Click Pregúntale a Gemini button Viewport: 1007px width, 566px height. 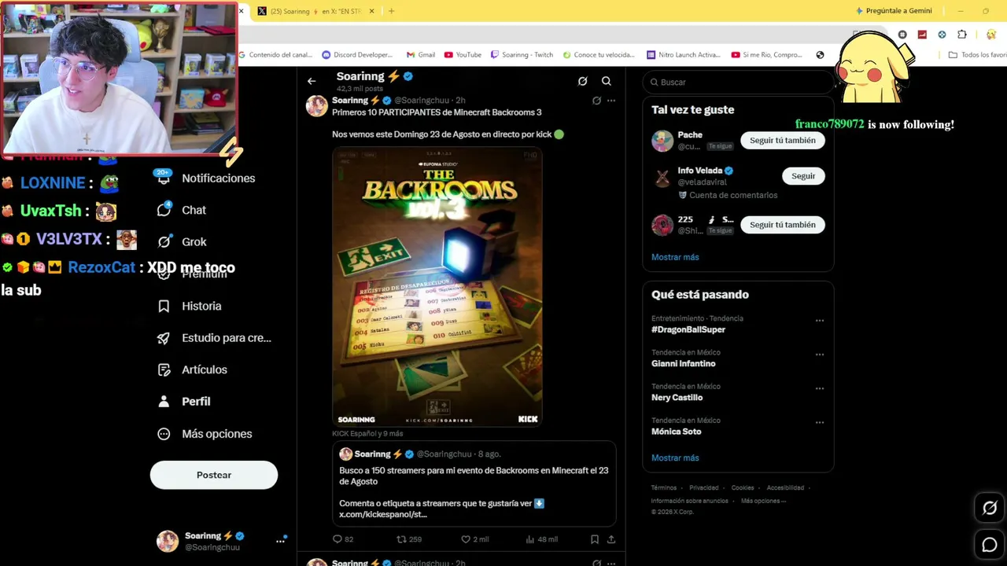894,11
